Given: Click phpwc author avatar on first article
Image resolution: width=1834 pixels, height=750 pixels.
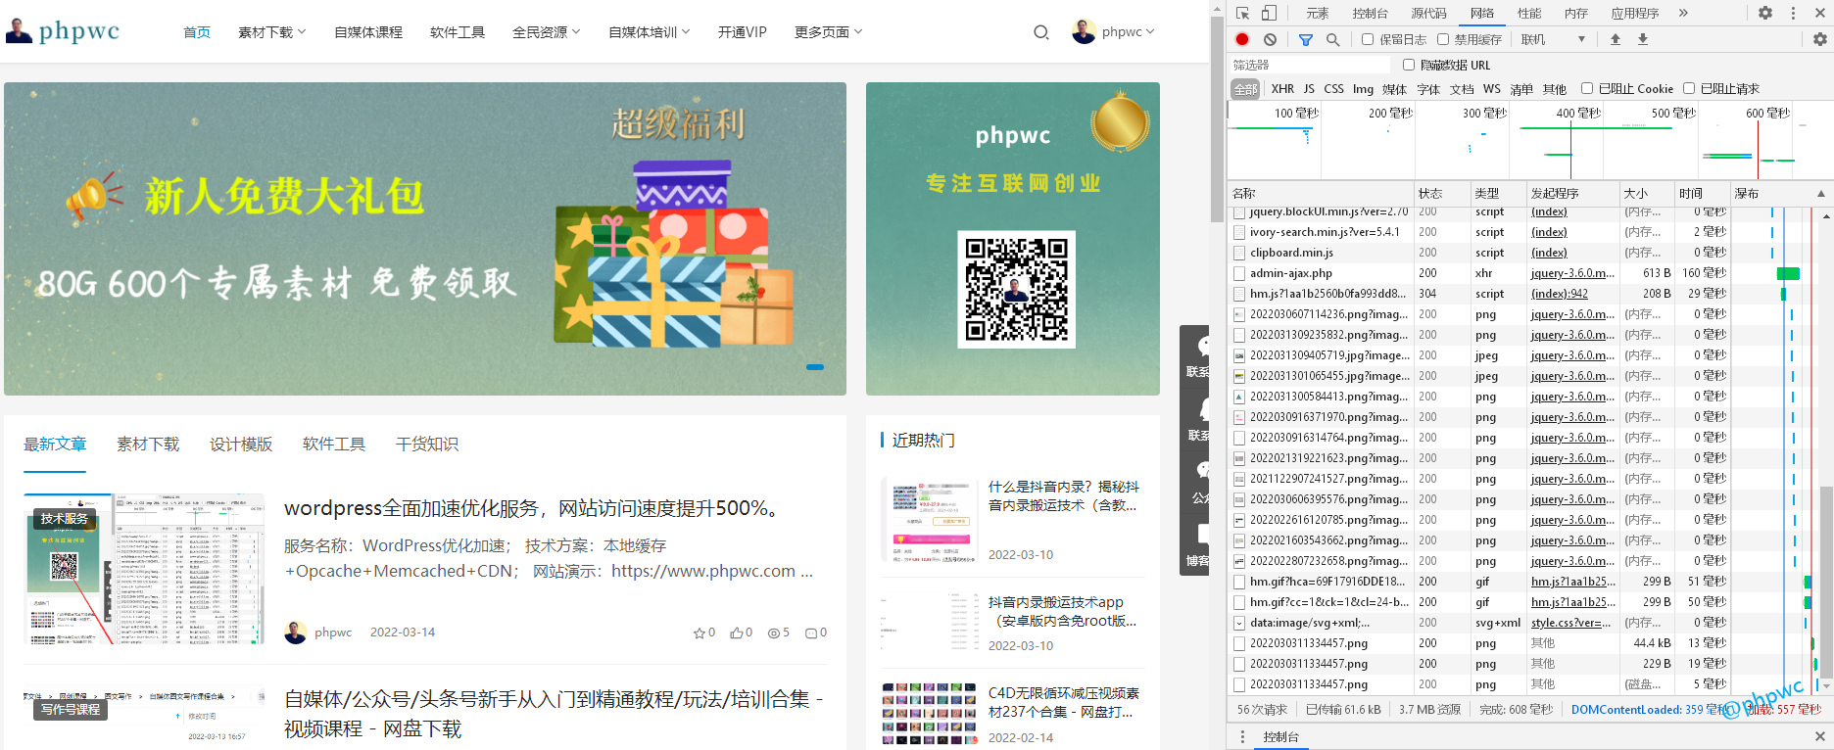Looking at the screenshot, I should (x=296, y=633).
